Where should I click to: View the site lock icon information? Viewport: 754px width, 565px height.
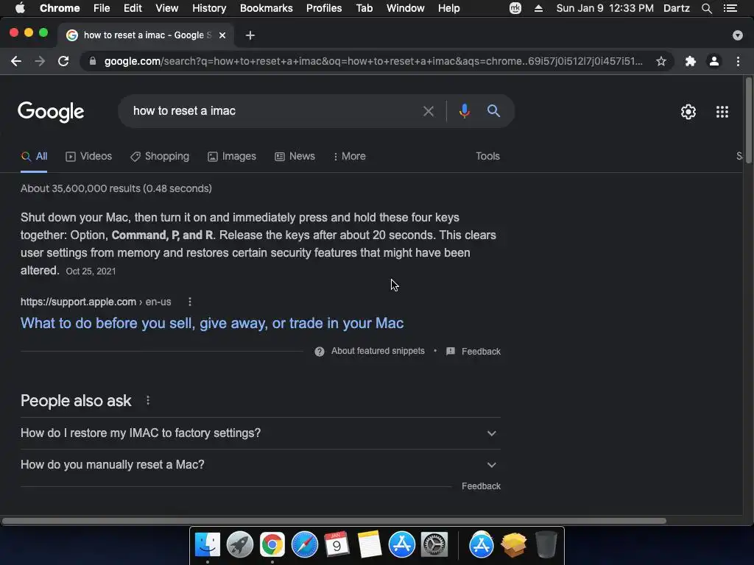click(93, 61)
